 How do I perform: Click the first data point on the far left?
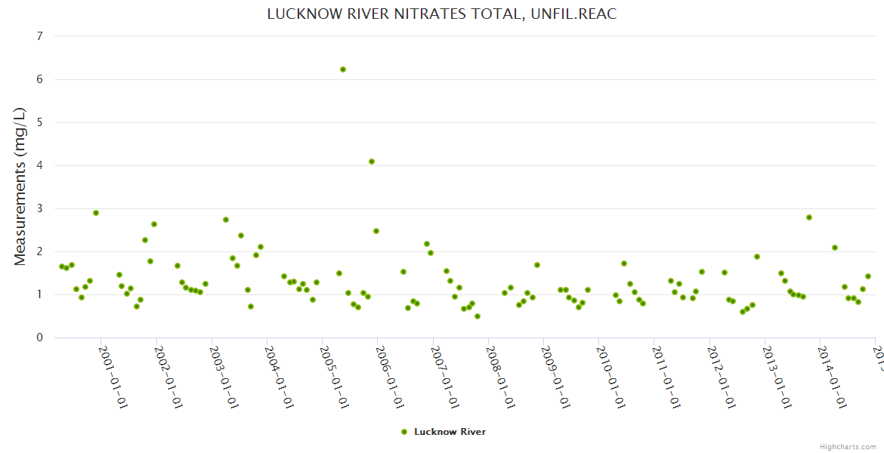[62, 267]
